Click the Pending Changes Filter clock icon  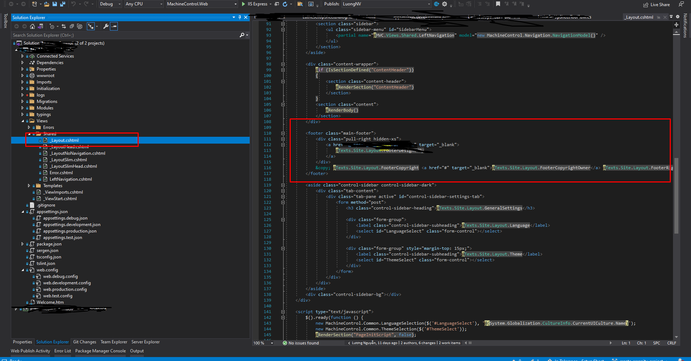pos(52,26)
